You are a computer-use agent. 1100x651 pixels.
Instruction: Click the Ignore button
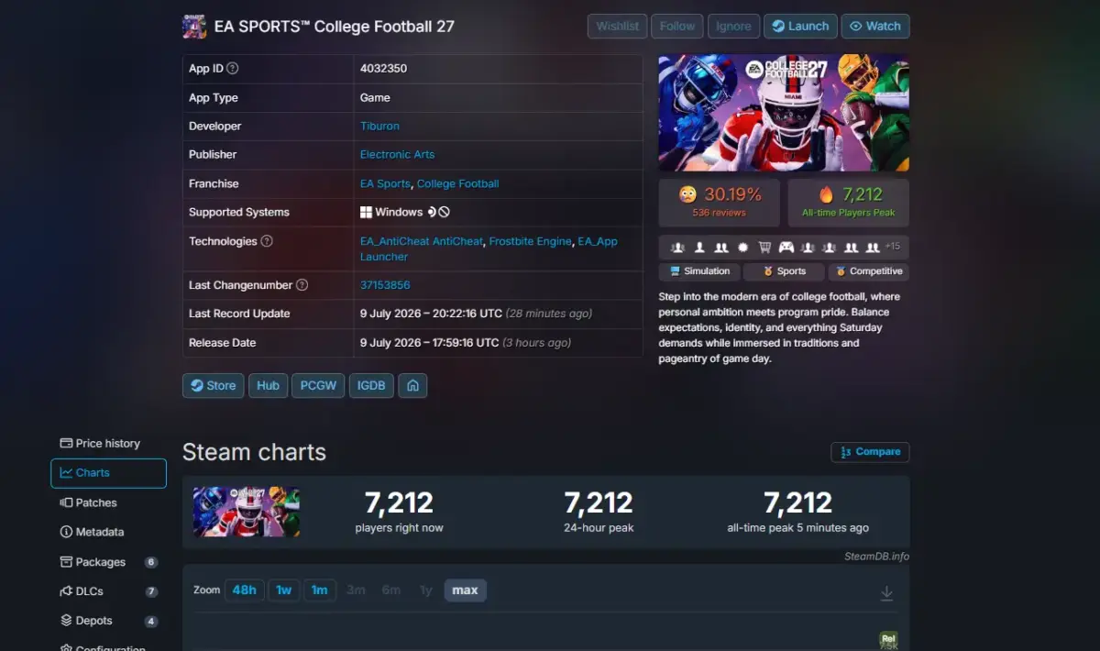(733, 27)
